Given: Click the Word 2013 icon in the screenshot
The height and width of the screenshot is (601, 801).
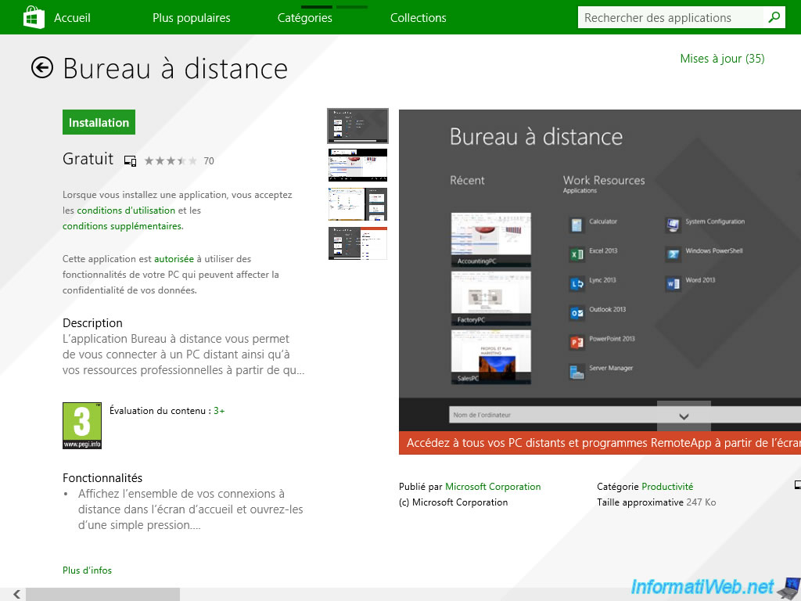Looking at the screenshot, I should 673,283.
